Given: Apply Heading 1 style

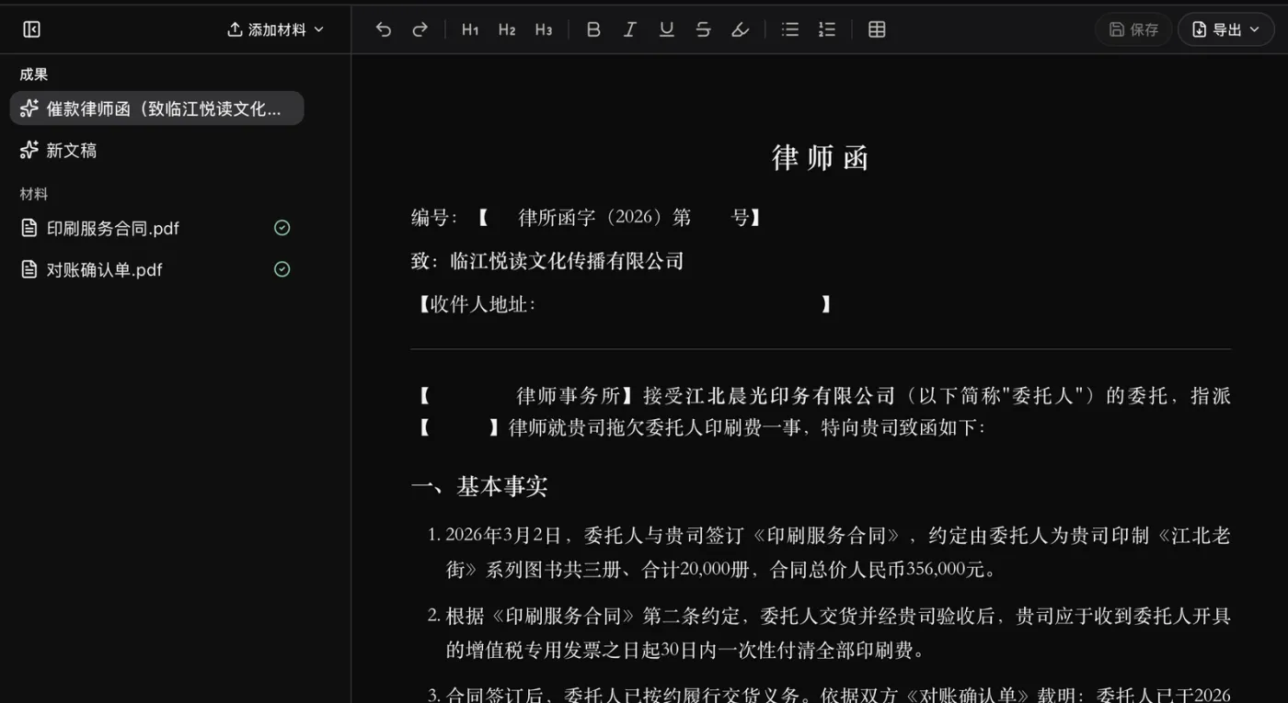Looking at the screenshot, I should (470, 29).
